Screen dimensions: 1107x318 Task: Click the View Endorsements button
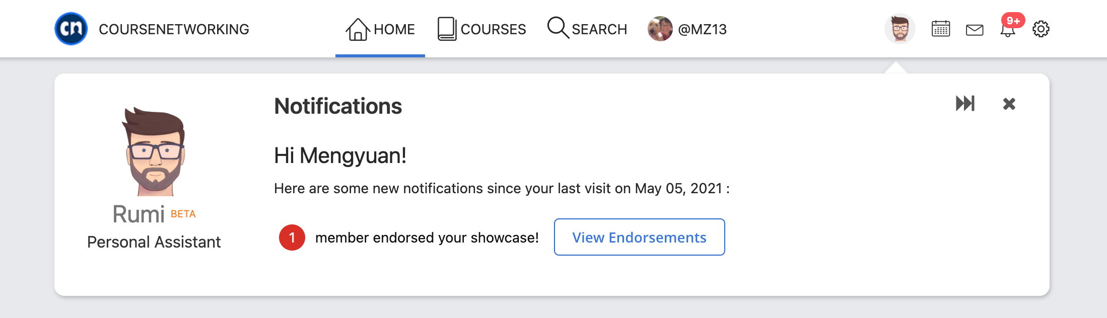[x=640, y=237]
